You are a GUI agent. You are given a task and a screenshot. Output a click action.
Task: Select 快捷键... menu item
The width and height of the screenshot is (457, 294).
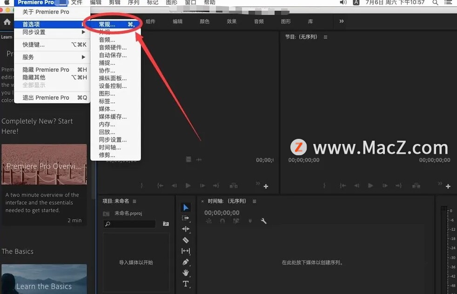pyautogui.click(x=52, y=45)
